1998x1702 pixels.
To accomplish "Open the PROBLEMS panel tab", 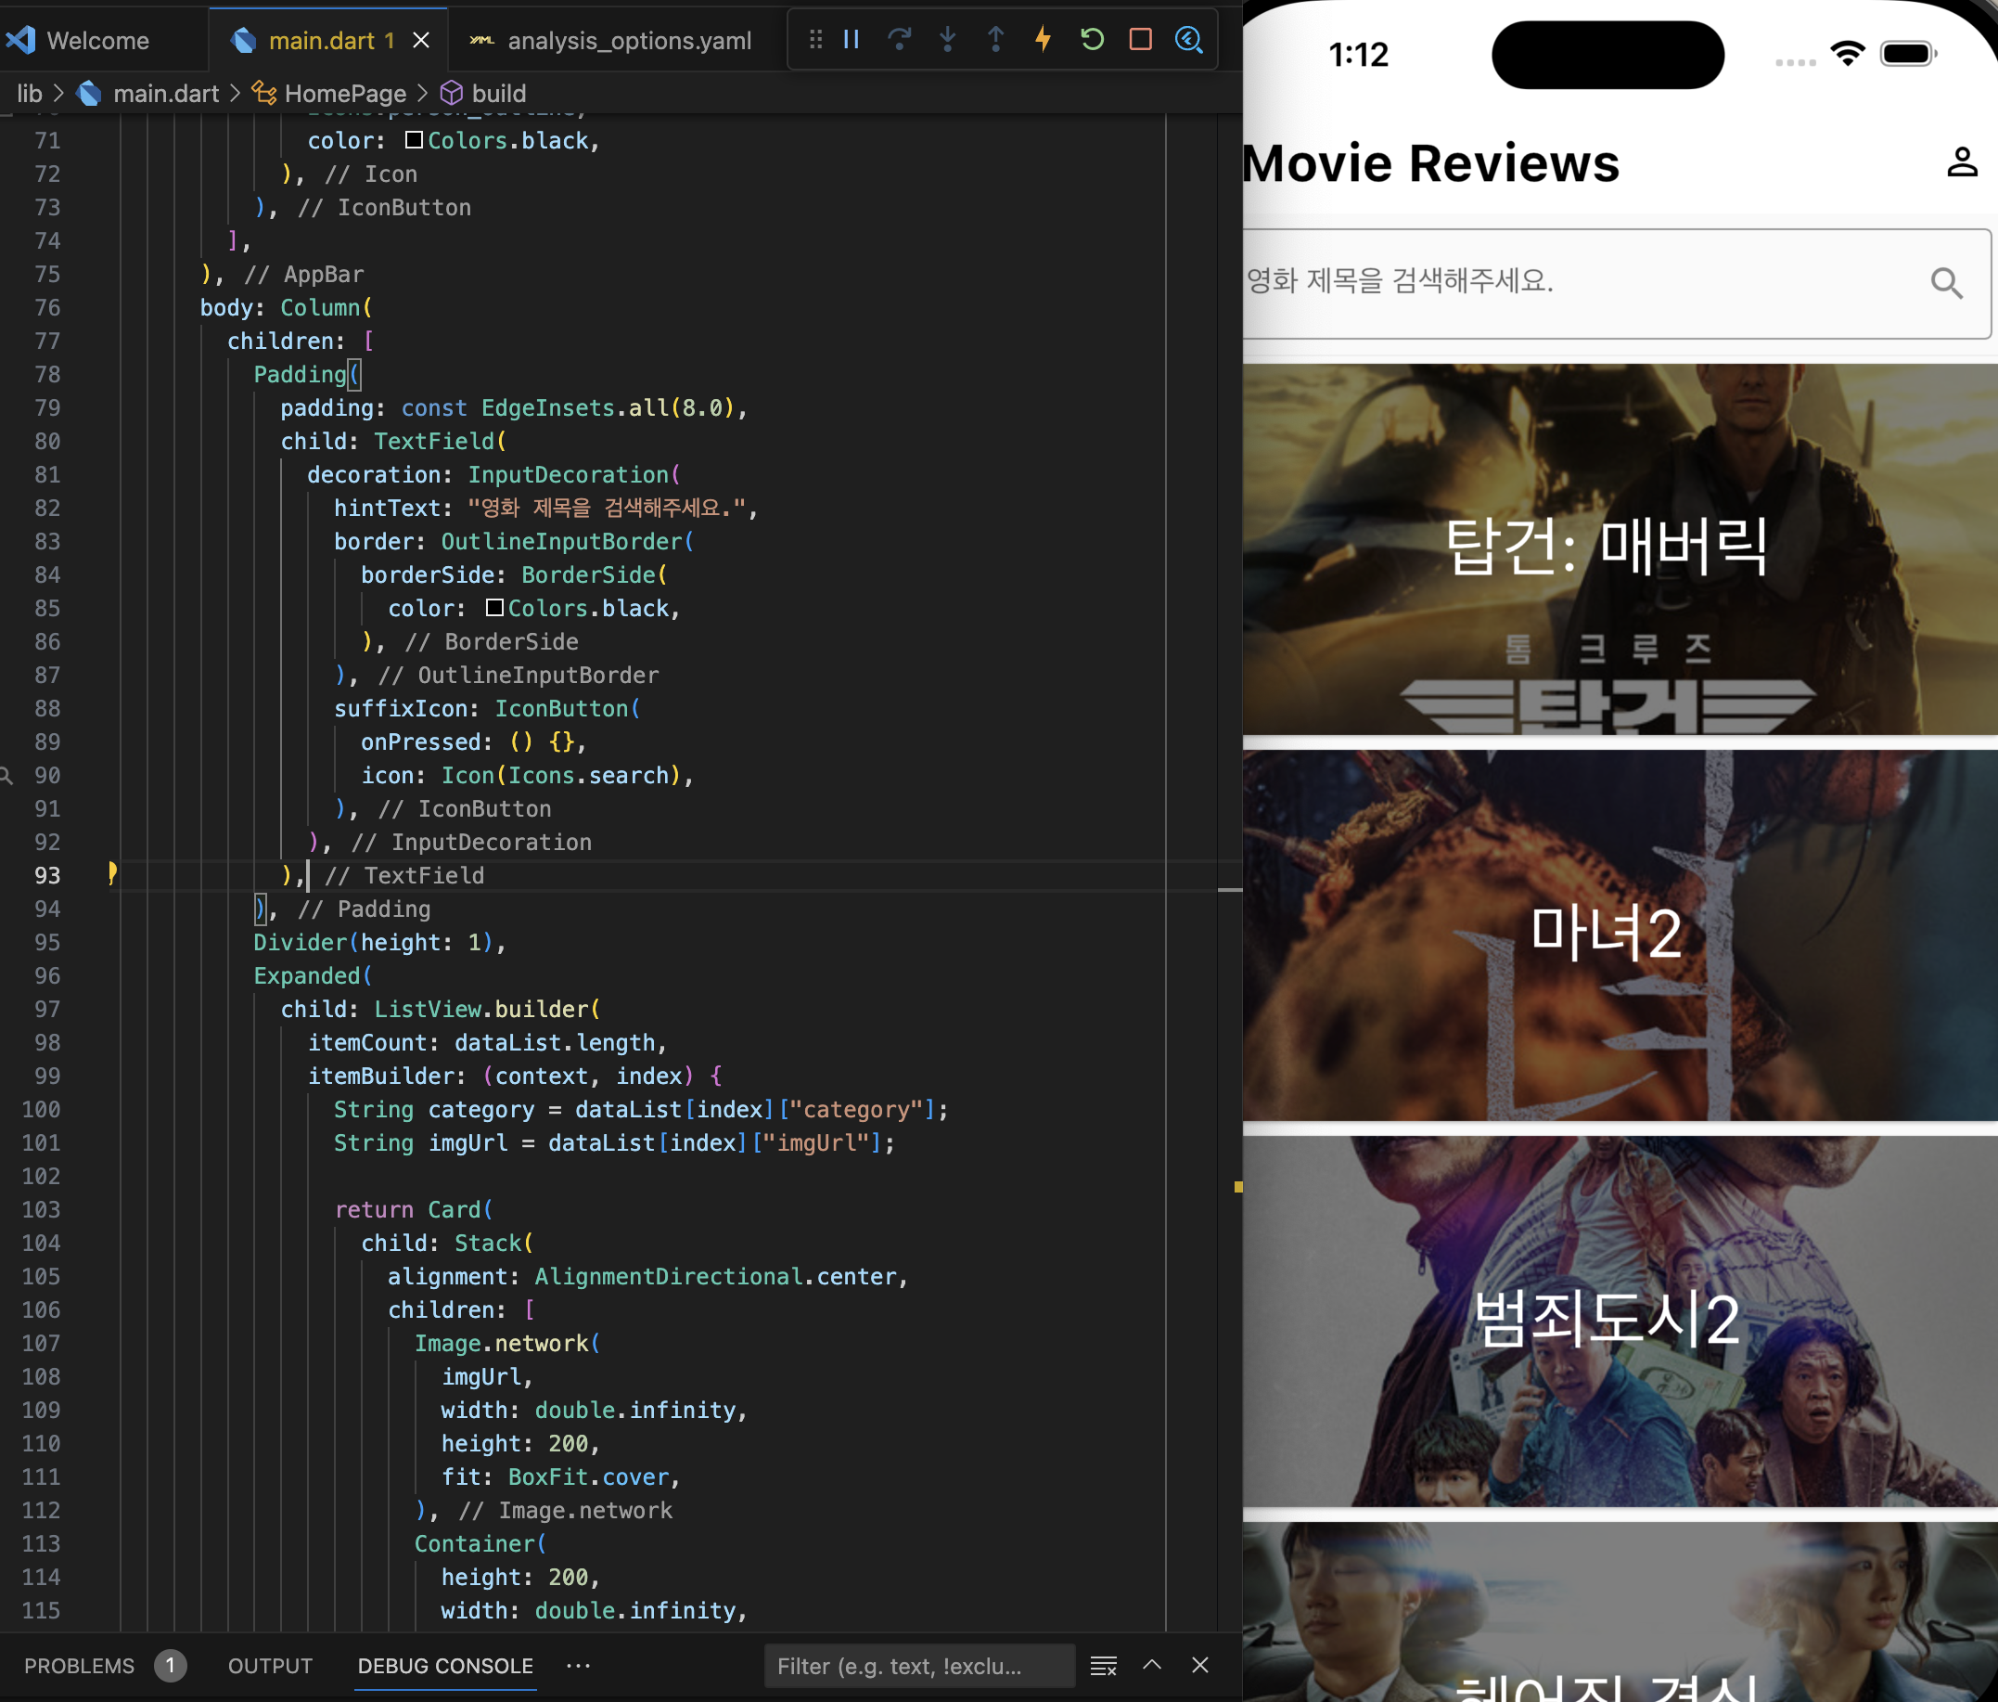I will (79, 1667).
